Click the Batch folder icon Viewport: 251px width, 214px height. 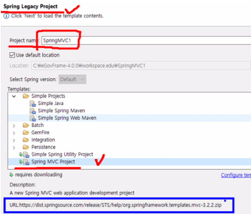[26, 125]
